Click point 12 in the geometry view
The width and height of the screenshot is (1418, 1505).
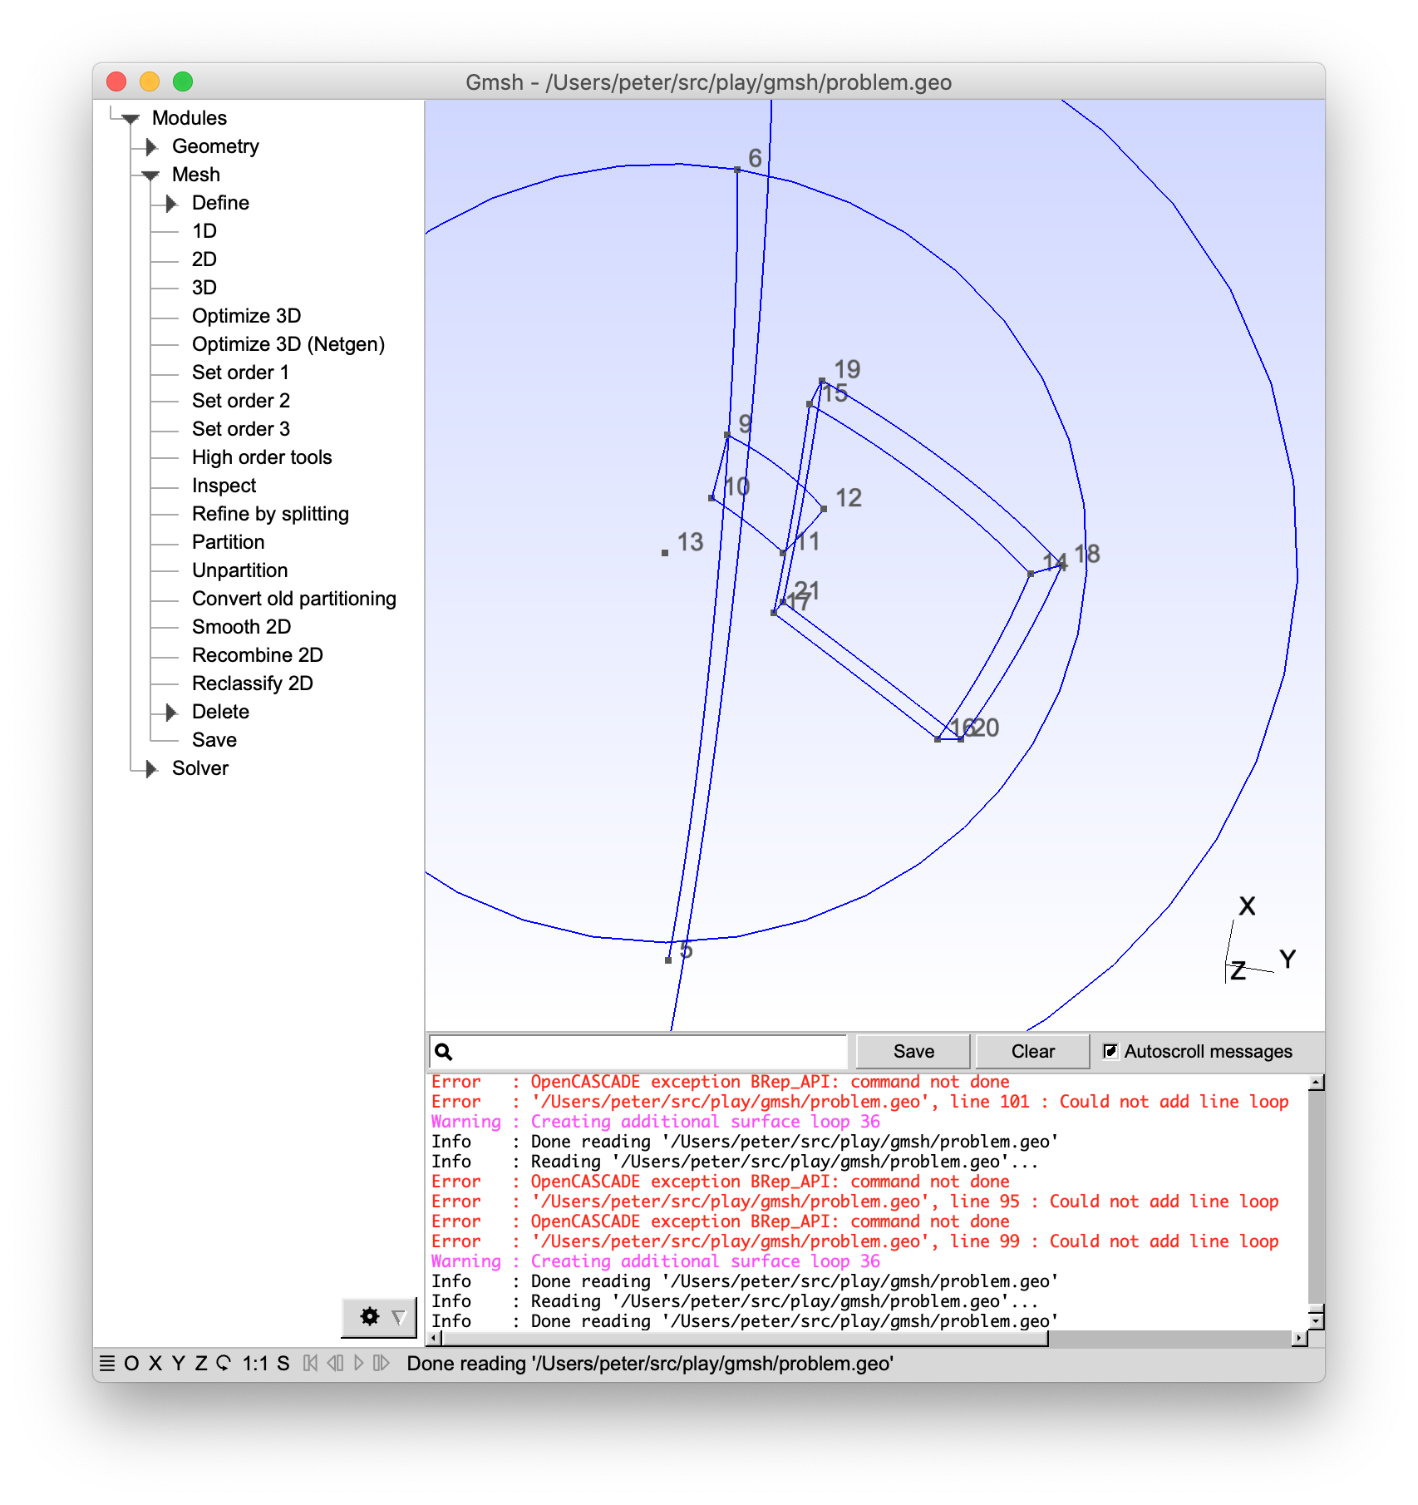(x=824, y=509)
